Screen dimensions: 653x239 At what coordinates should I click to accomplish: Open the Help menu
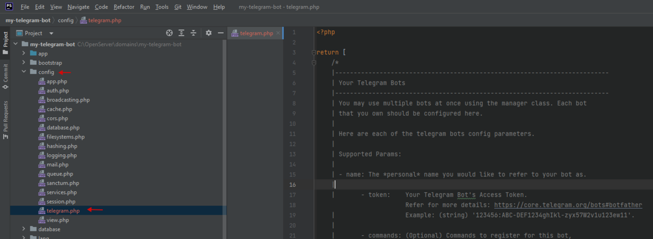pos(219,8)
